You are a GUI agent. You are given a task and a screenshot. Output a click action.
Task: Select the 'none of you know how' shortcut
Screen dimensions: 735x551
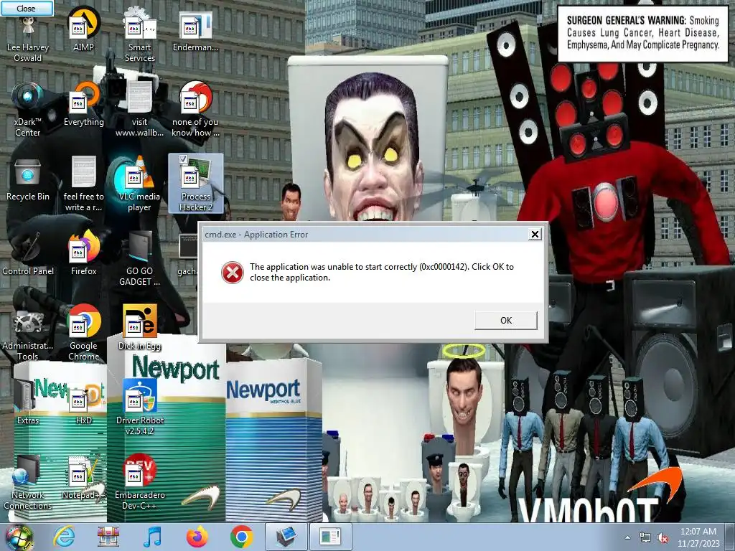(x=195, y=110)
